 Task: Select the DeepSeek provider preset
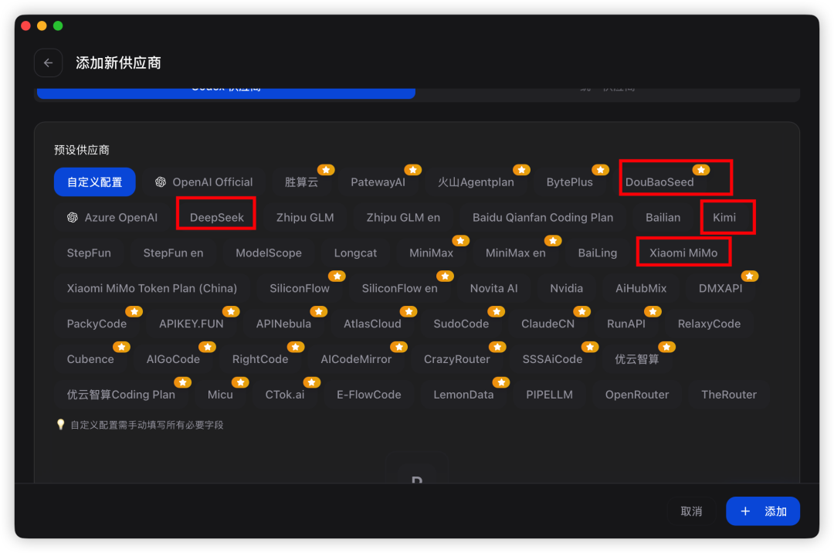tap(216, 218)
